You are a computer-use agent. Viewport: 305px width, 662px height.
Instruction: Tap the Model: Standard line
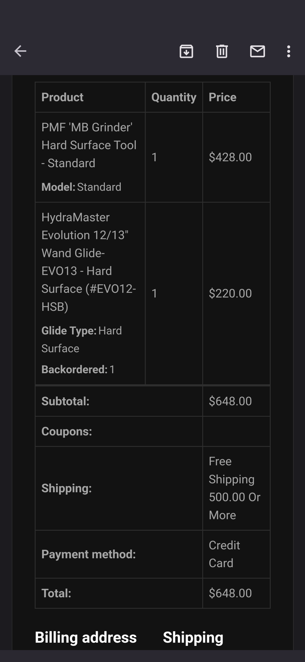click(x=81, y=187)
